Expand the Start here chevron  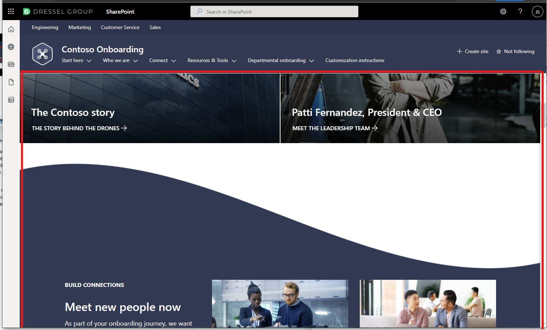coord(89,61)
